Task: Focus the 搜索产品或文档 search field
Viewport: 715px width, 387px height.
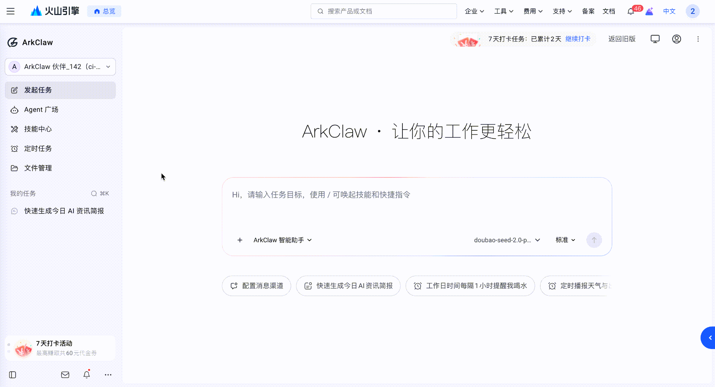Action: tap(384, 11)
